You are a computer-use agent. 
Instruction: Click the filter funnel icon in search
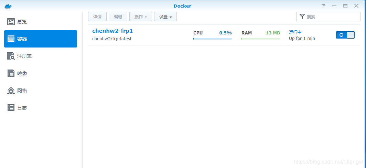302,17
